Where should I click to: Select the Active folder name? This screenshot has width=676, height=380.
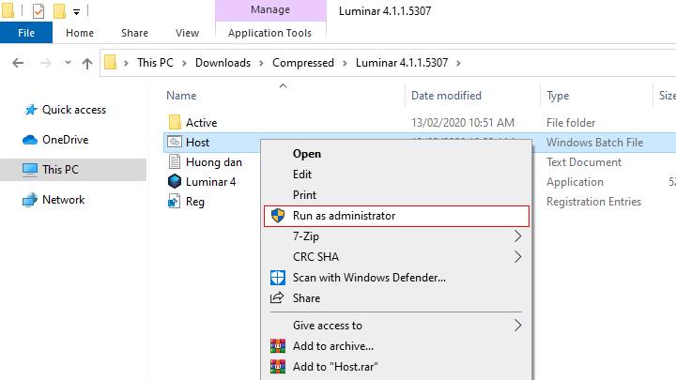click(201, 122)
